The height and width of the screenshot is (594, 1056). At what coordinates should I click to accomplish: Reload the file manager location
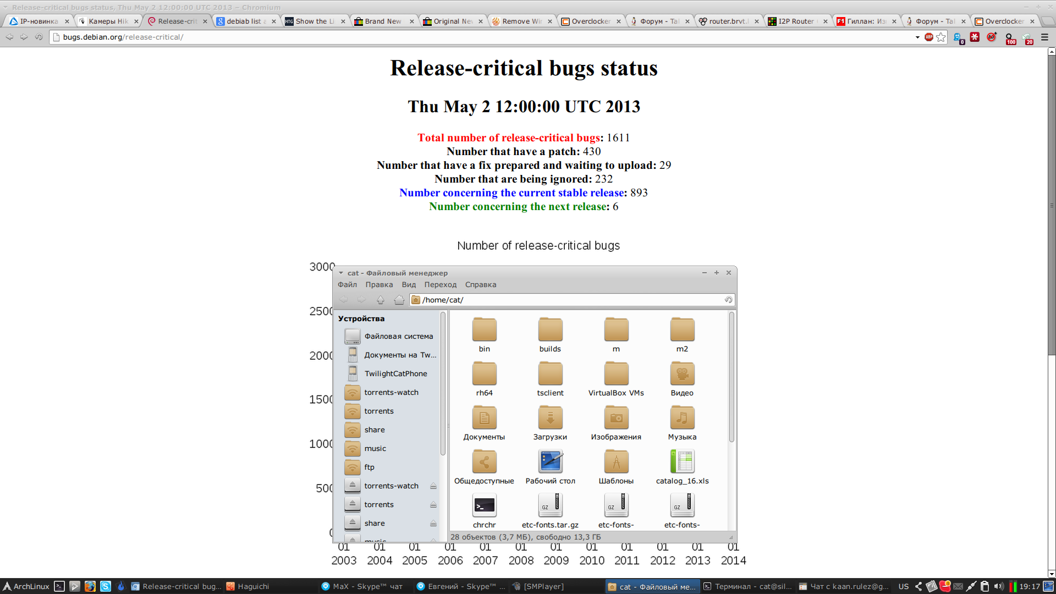coord(728,300)
